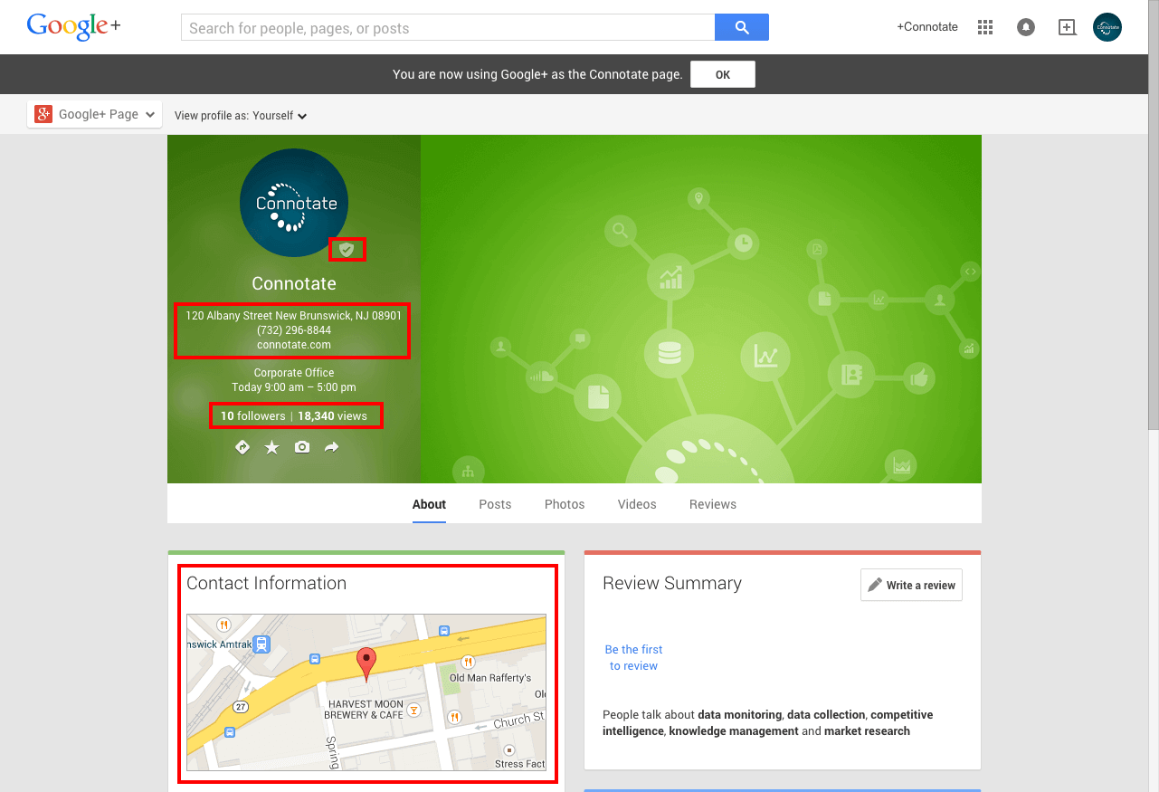
Task: Click the 120 Albany Street address
Action: tap(294, 316)
